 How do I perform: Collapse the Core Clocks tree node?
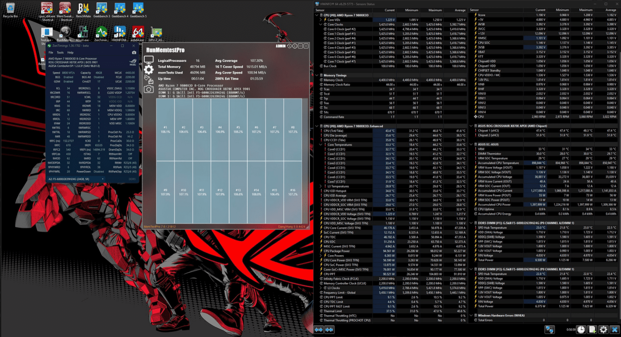tap(320, 24)
